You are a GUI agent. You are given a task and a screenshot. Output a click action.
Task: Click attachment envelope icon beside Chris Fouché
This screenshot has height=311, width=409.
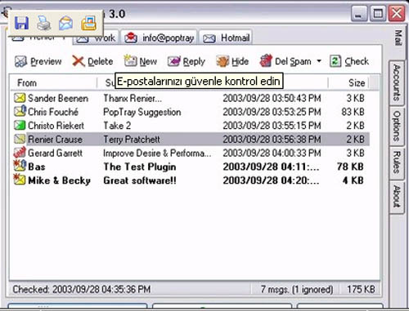click(x=20, y=112)
